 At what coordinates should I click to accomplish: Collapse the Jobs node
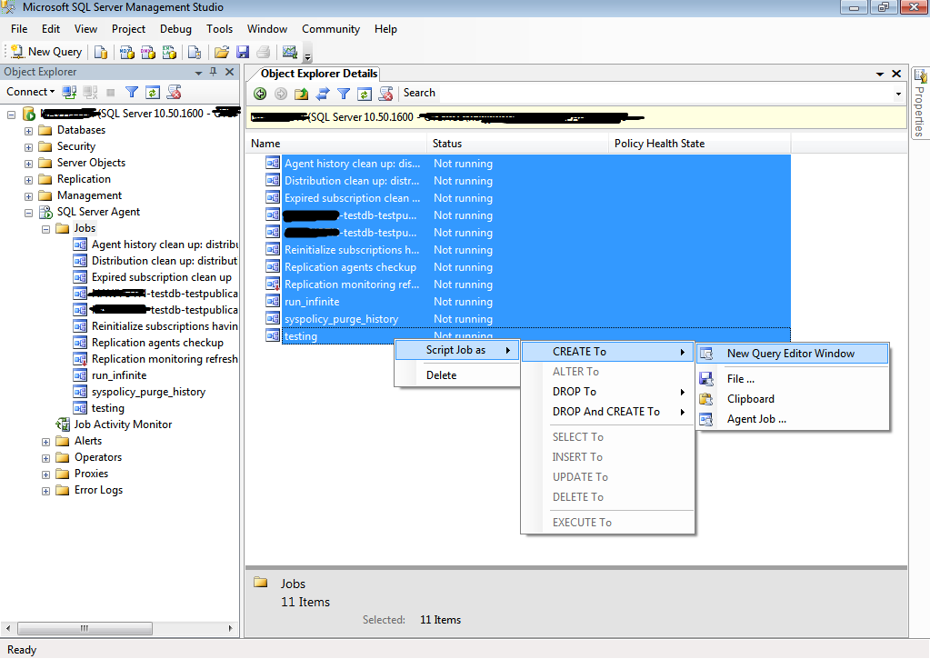pos(45,227)
